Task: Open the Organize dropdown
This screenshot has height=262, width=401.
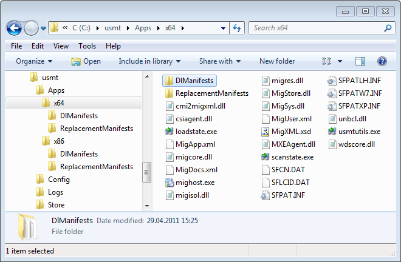Action: pos(34,61)
